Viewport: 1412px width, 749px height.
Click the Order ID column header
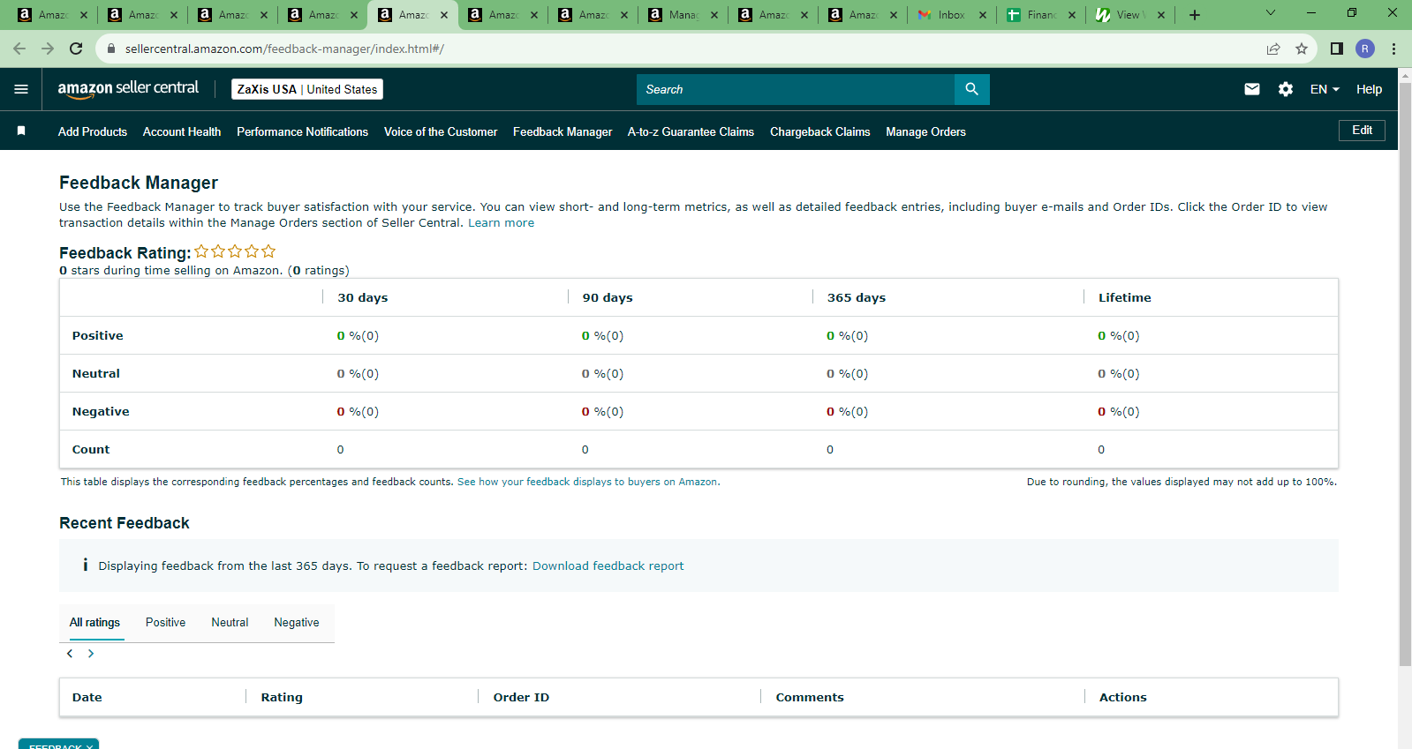pos(521,697)
